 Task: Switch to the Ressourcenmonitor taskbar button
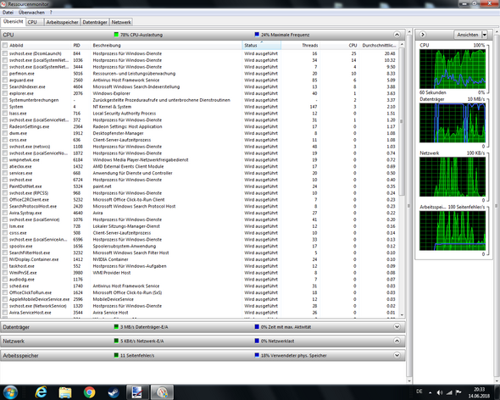(162, 392)
